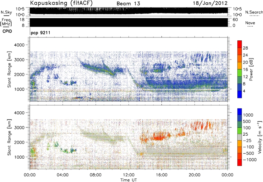The width and height of the screenshot is (263, 182).
Task: Click the '3000' tick on the power panel
Action: coord(20,60)
